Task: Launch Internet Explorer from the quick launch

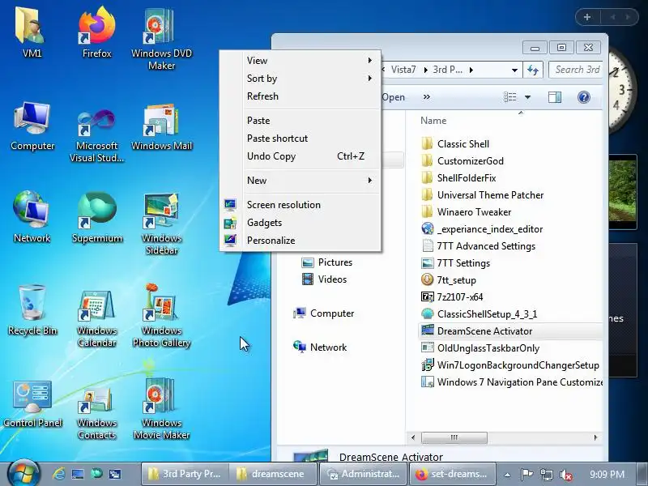Action: click(x=58, y=474)
